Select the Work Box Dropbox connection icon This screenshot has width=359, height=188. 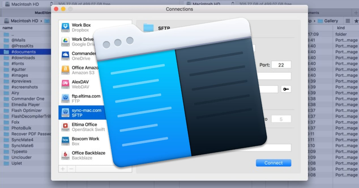click(x=65, y=27)
